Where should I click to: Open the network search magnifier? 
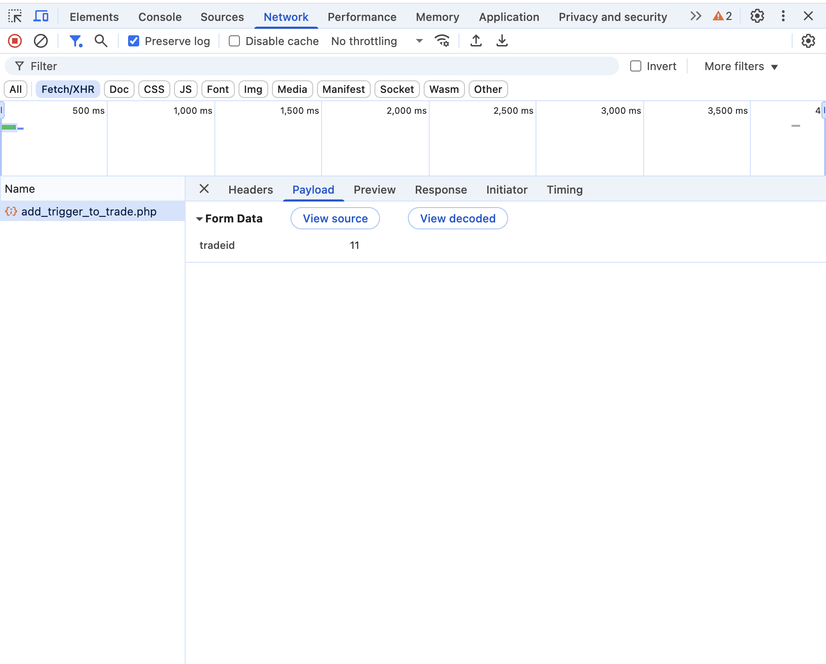tap(101, 41)
